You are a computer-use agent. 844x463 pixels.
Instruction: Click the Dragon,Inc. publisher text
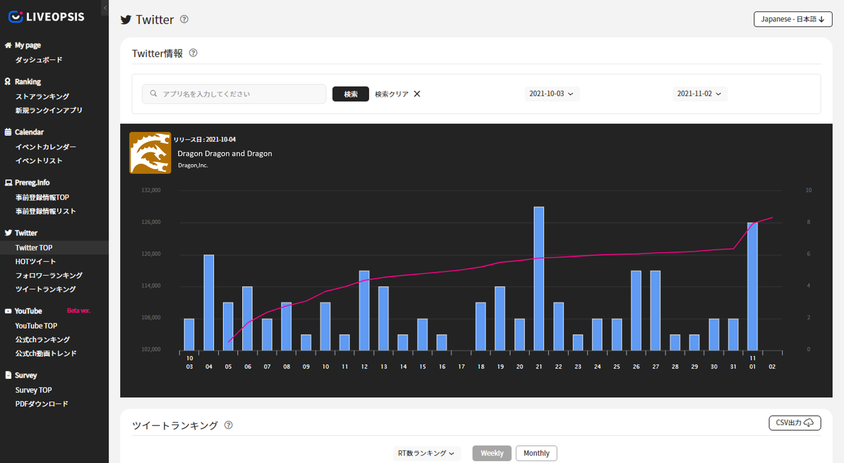coord(193,165)
